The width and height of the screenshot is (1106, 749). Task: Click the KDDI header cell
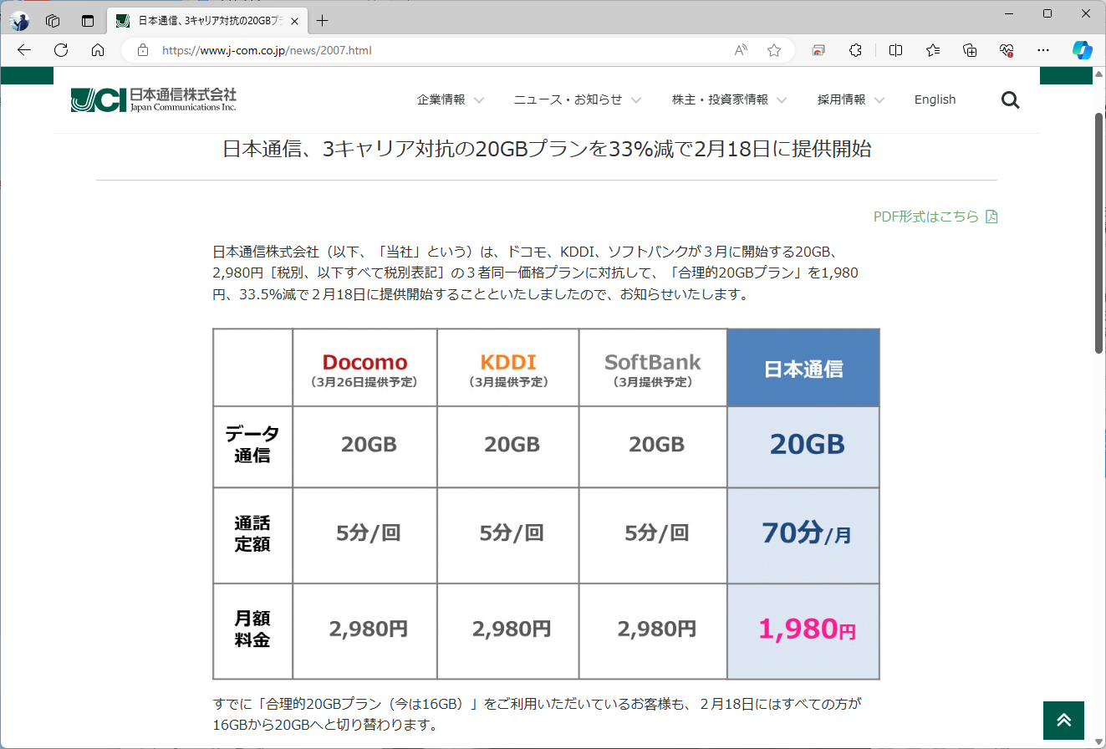[507, 368]
